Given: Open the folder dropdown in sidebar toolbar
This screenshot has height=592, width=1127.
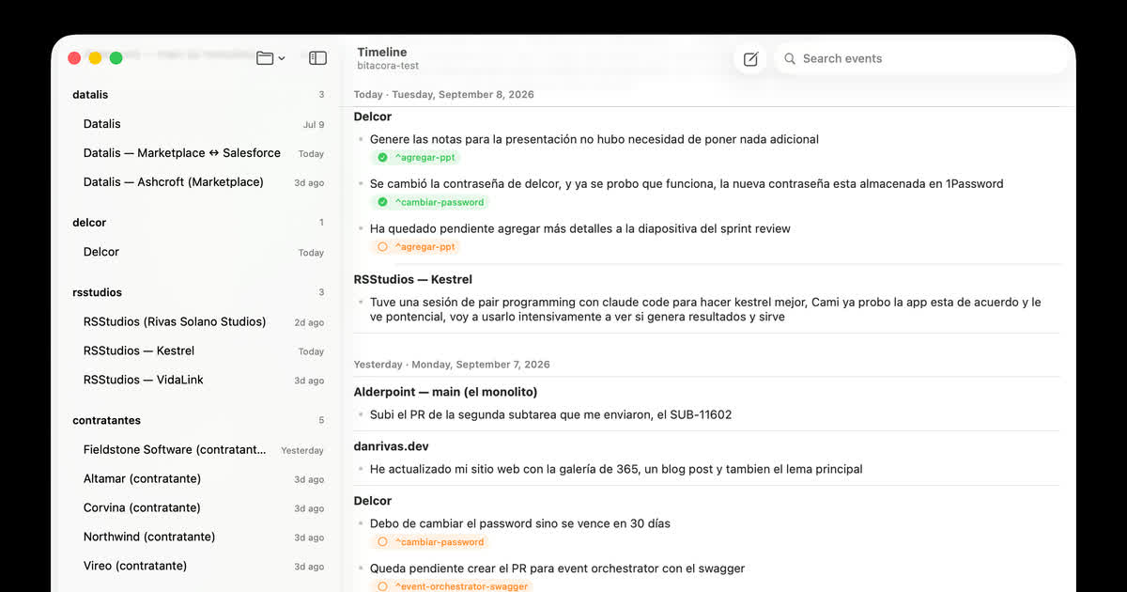Looking at the screenshot, I should [x=270, y=58].
